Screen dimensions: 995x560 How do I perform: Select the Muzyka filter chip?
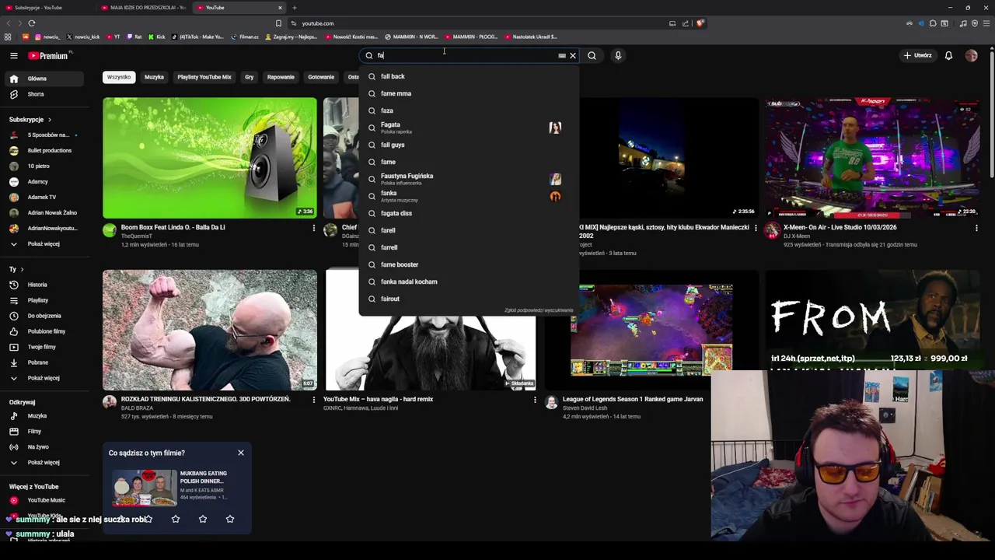click(154, 77)
